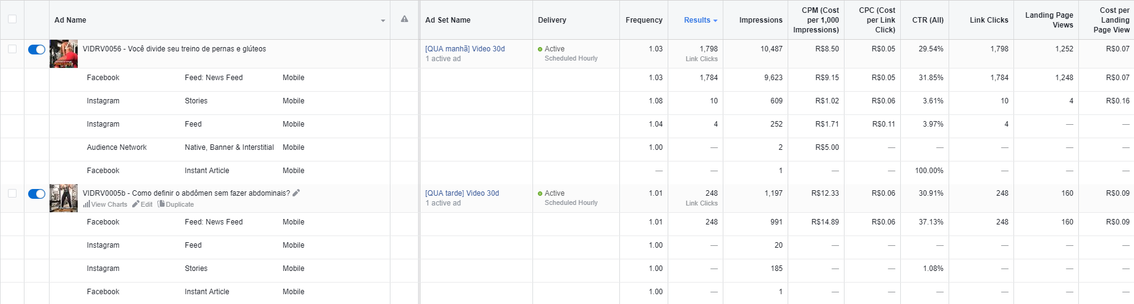Image resolution: width=1134 pixels, height=304 pixels.
Task: Sort by the Frequency column header
Action: point(644,20)
